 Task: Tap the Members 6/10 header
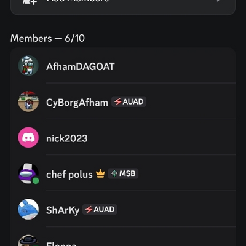[x=47, y=38]
